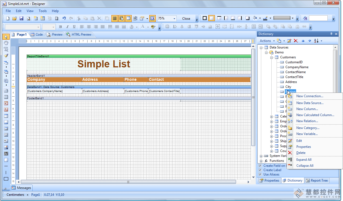Select the Hand pan tool

[6, 43]
